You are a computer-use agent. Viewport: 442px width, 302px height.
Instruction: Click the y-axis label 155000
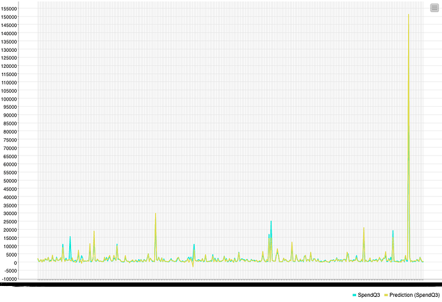point(9,9)
